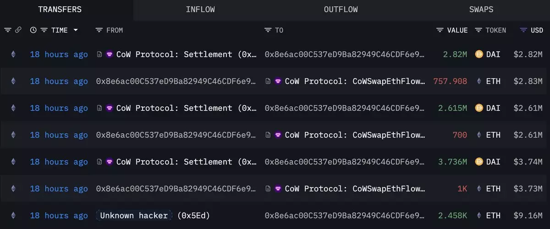Open the VALUE filter dropdown

pos(440,30)
